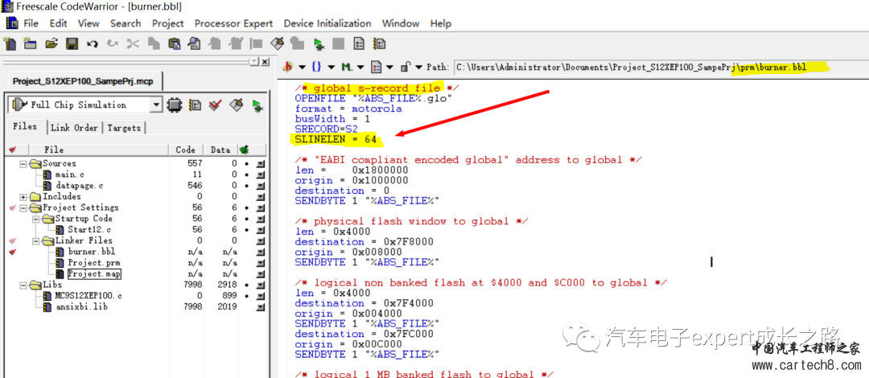The width and height of the screenshot is (869, 378).
Task: Click the Cut scissors icon
Action: pos(133,43)
